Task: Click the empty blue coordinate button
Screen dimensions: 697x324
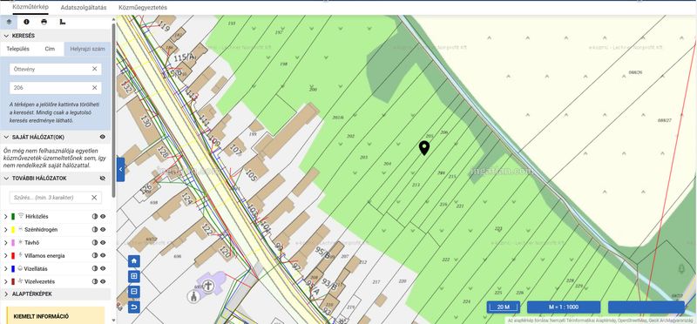Action: (x=646, y=307)
